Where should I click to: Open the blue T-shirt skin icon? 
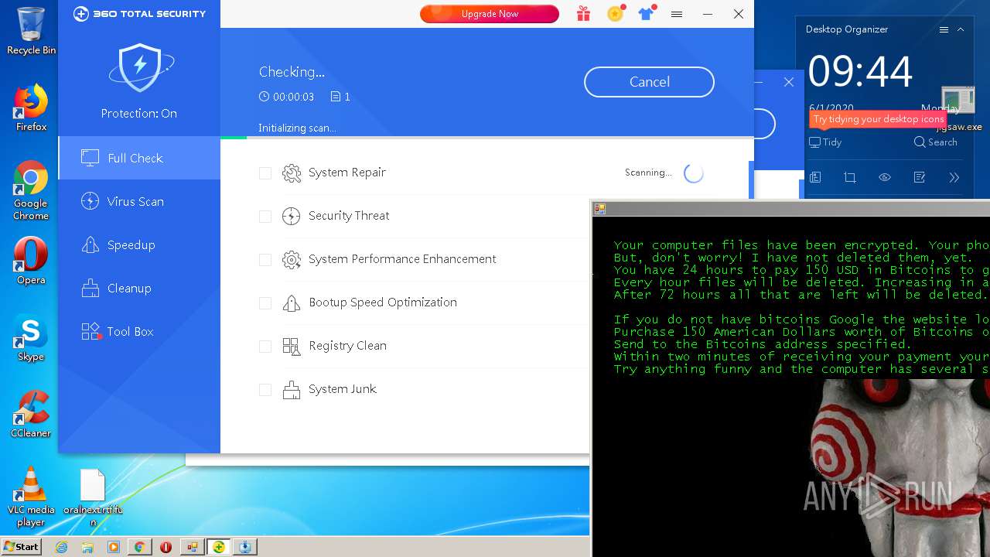pos(647,14)
